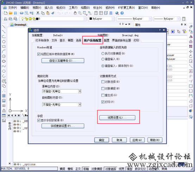Select 执行对象捕捉 radio button
This screenshot has width=195, height=172.
tap(103, 54)
